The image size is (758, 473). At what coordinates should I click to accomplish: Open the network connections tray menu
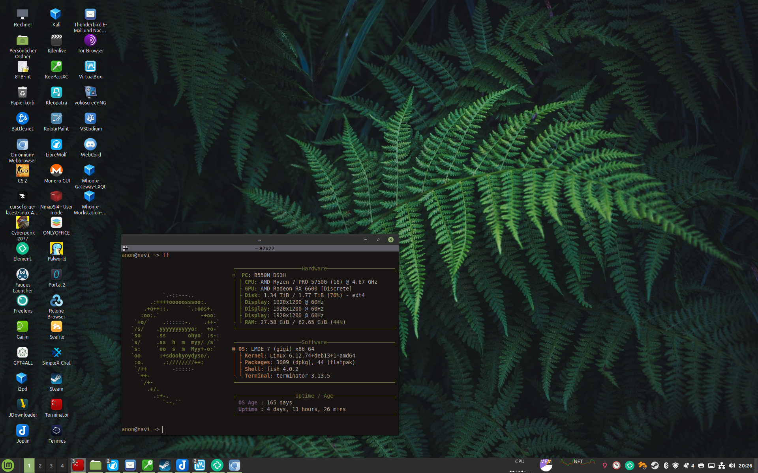point(722,466)
